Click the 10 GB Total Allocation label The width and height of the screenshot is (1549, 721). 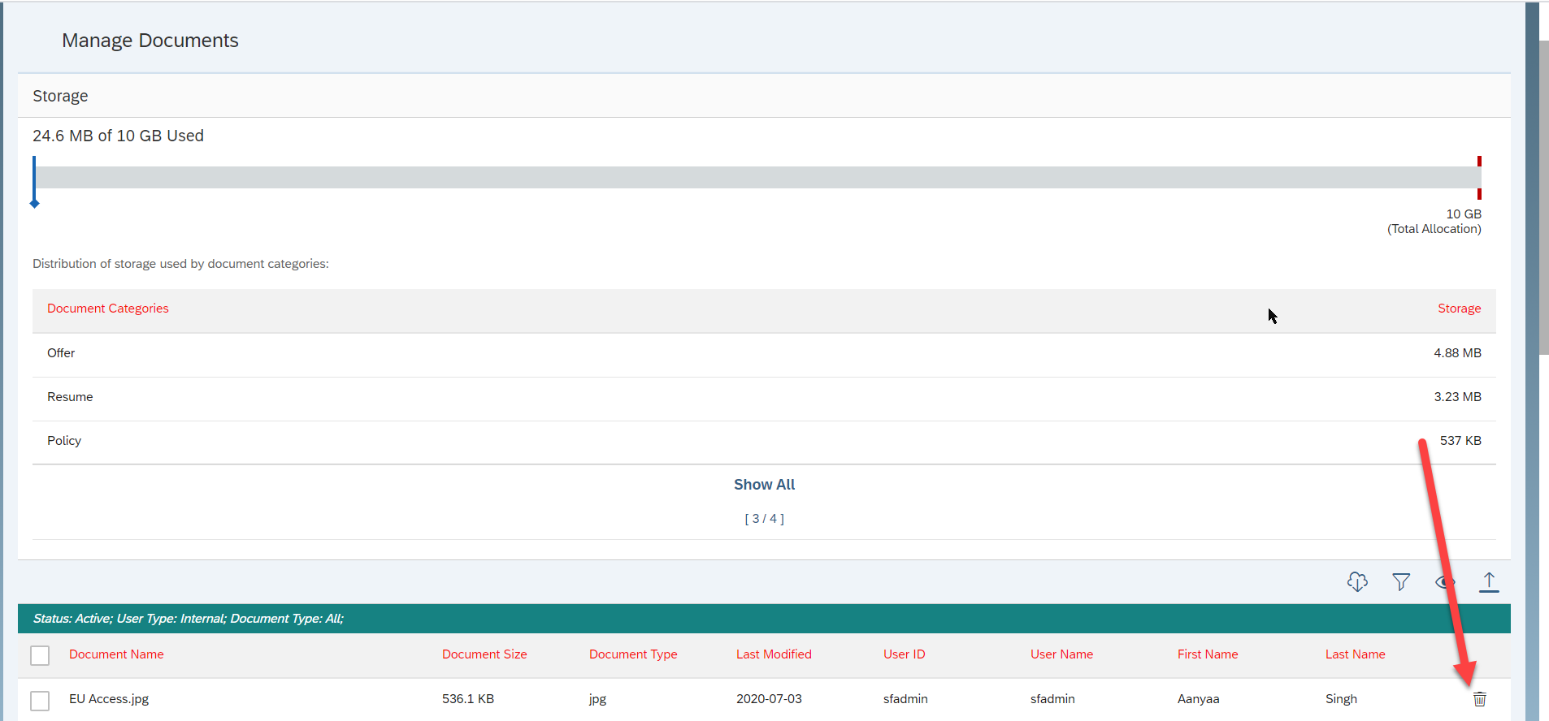click(x=1434, y=222)
